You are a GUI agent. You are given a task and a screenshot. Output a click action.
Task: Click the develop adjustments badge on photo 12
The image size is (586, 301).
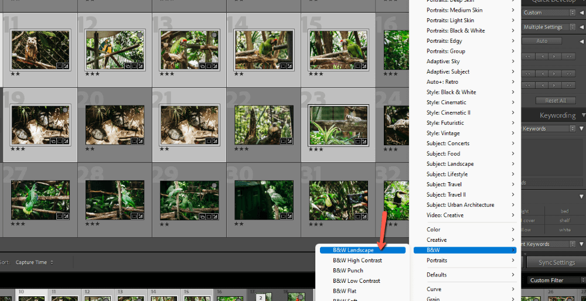[x=141, y=66]
